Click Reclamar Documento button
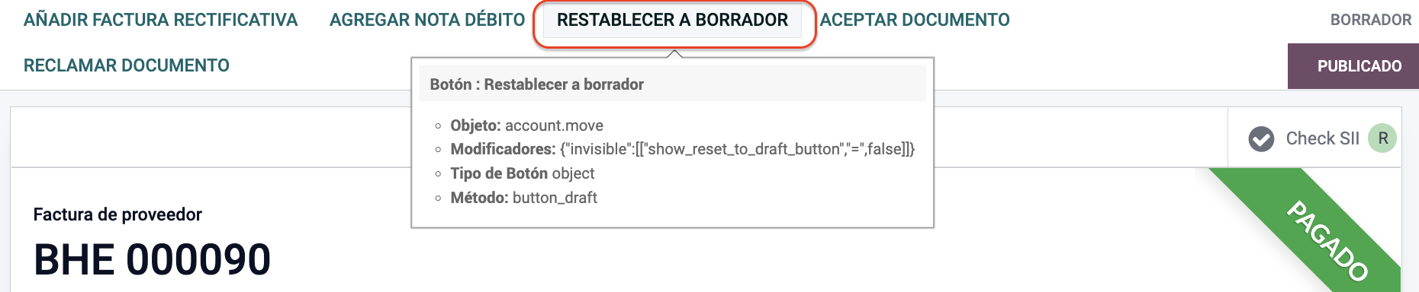The height and width of the screenshot is (292, 1419). coord(127,65)
